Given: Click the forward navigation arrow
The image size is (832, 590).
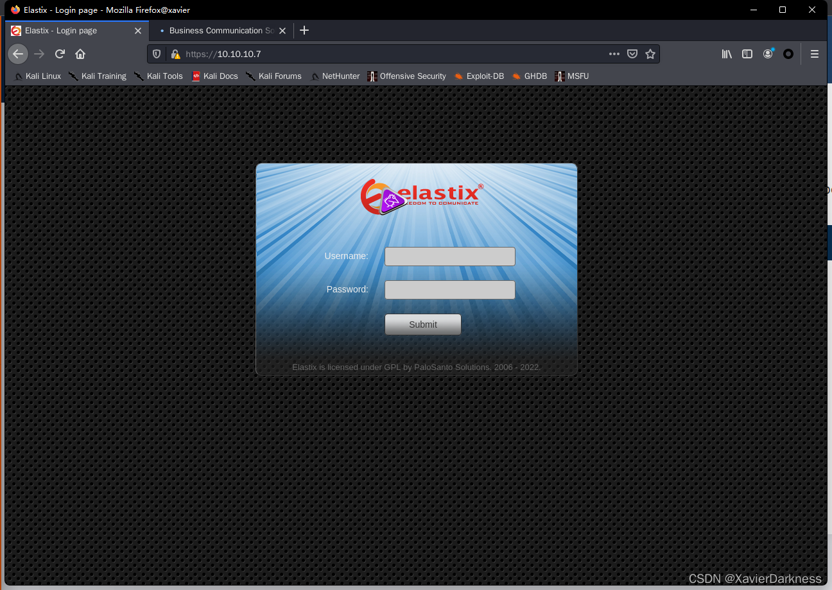Looking at the screenshot, I should click(x=39, y=54).
